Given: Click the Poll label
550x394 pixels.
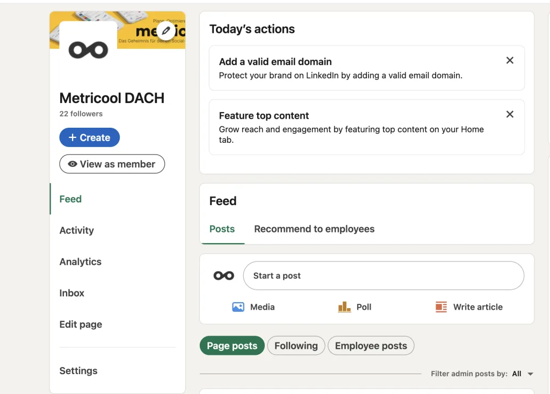Looking at the screenshot, I should point(364,307).
